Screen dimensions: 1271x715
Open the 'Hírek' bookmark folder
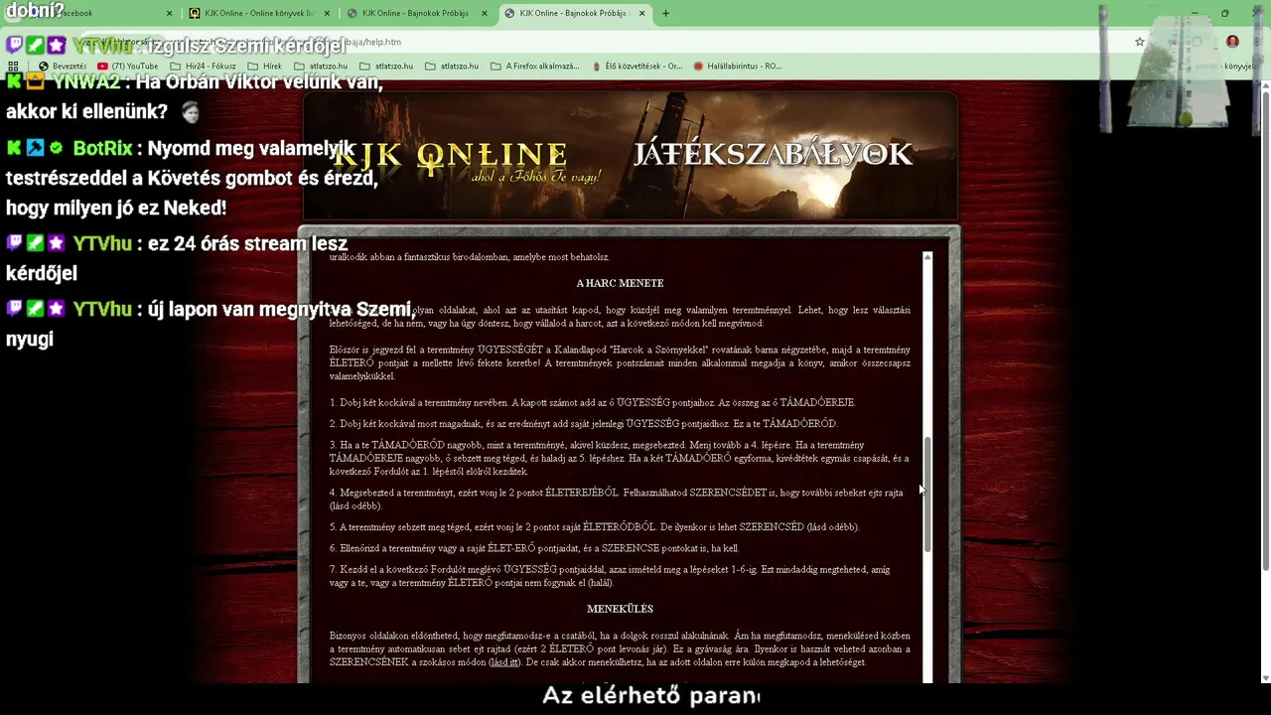[264, 66]
